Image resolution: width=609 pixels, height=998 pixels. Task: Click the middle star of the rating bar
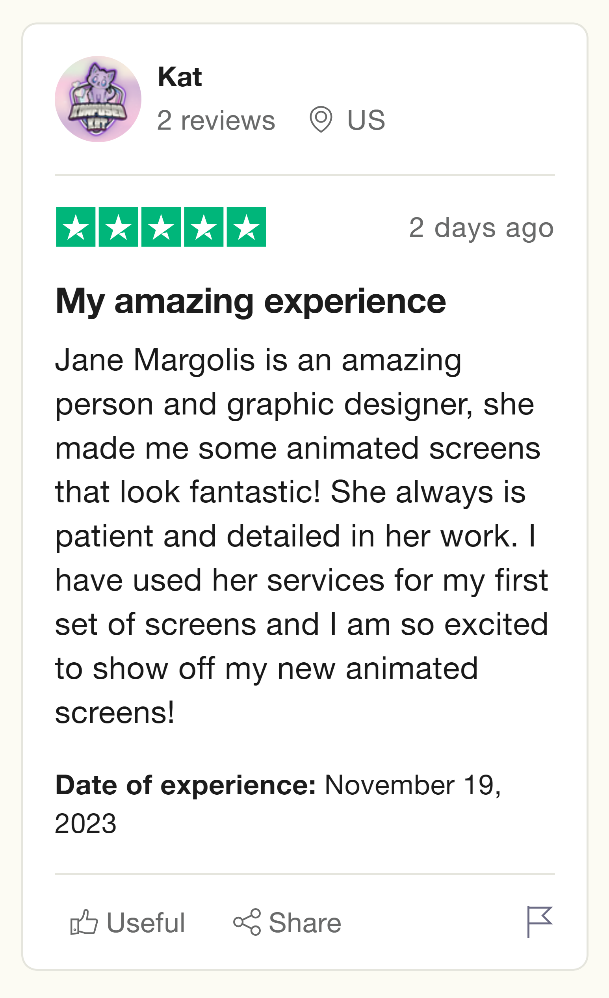pos(161,227)
